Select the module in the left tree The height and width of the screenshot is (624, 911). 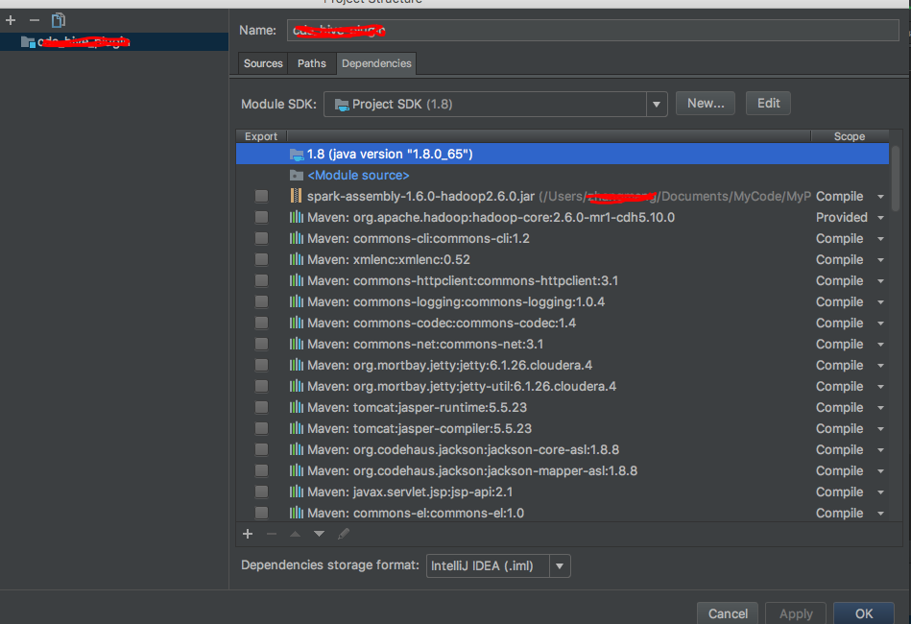point(114,42)
